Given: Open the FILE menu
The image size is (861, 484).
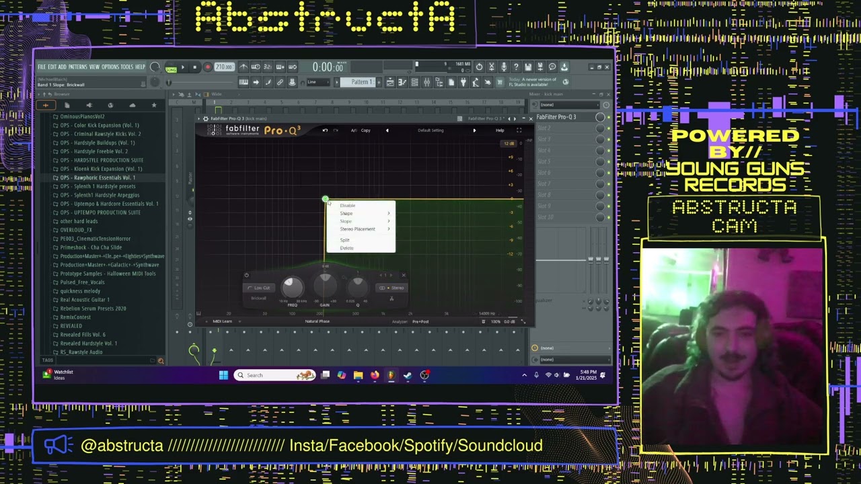Looking at the screenshot, I should pyautogui.click(x=42, y=67).
